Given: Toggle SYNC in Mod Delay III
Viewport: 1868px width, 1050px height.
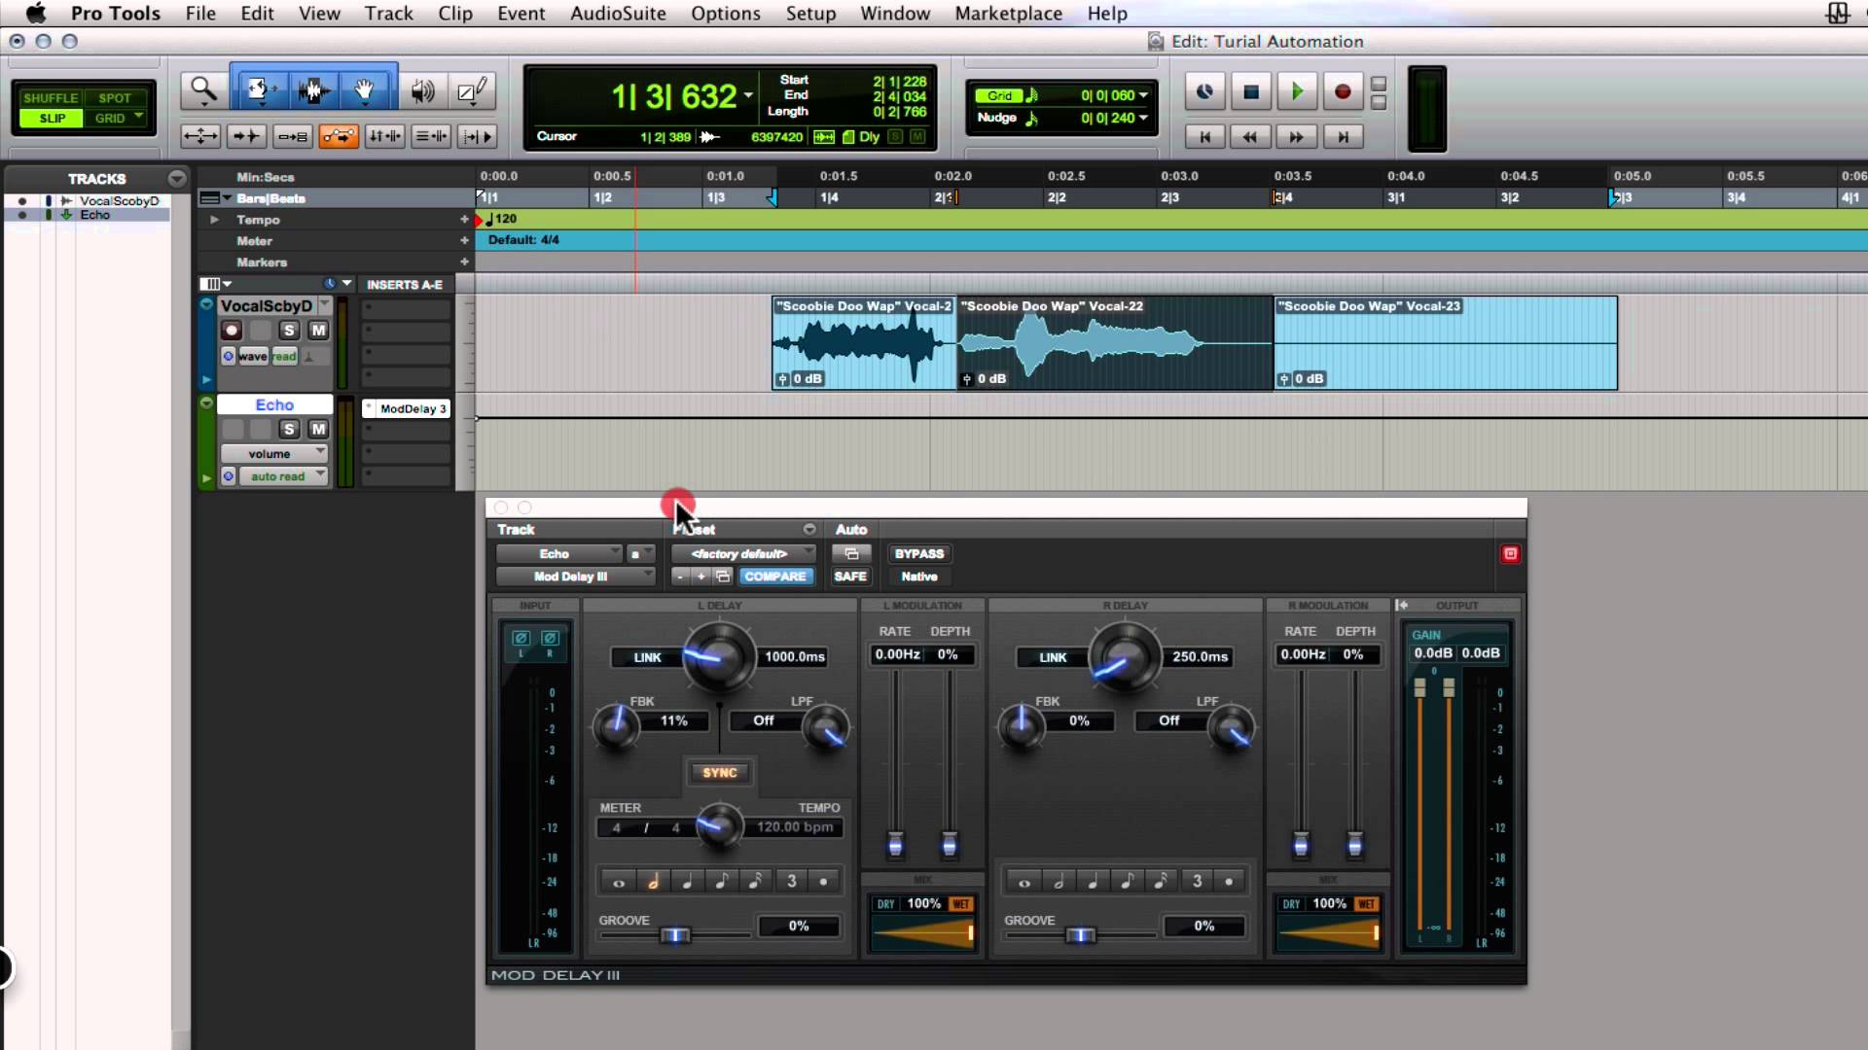Looking at the screenshot, I should coord(720,773).
